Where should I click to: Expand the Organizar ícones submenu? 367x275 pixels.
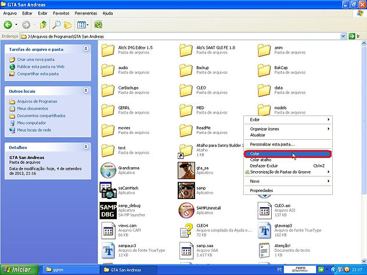click(328, 129)
